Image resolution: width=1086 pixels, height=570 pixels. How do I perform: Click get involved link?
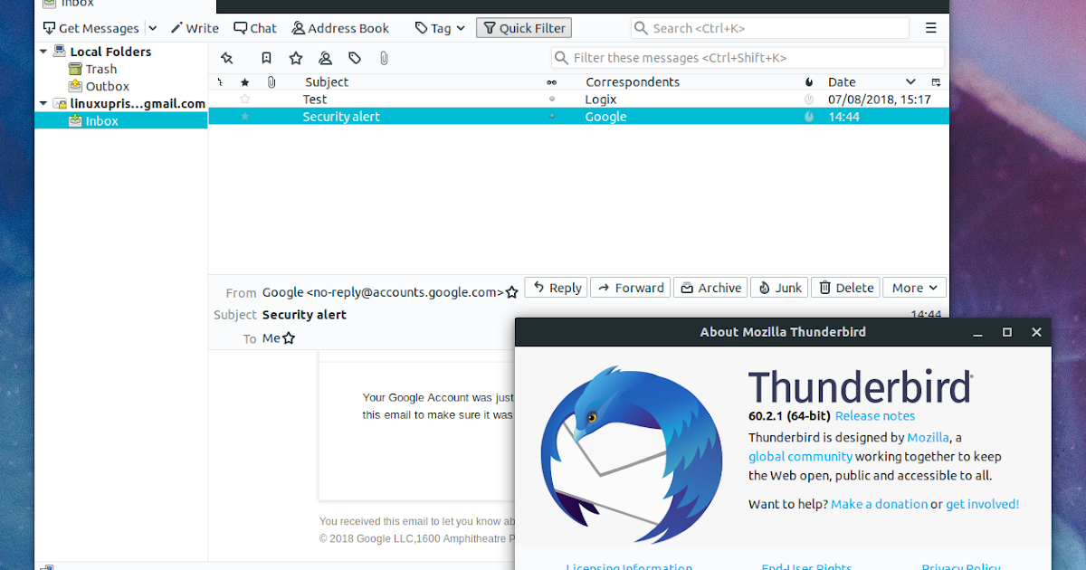coord(982,504)
